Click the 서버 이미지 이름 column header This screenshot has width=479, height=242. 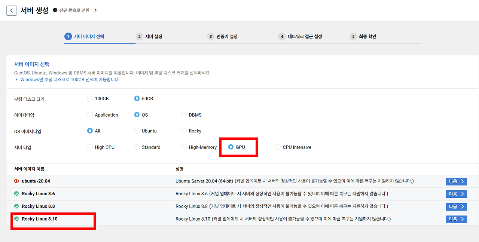(x=29, y=169)
